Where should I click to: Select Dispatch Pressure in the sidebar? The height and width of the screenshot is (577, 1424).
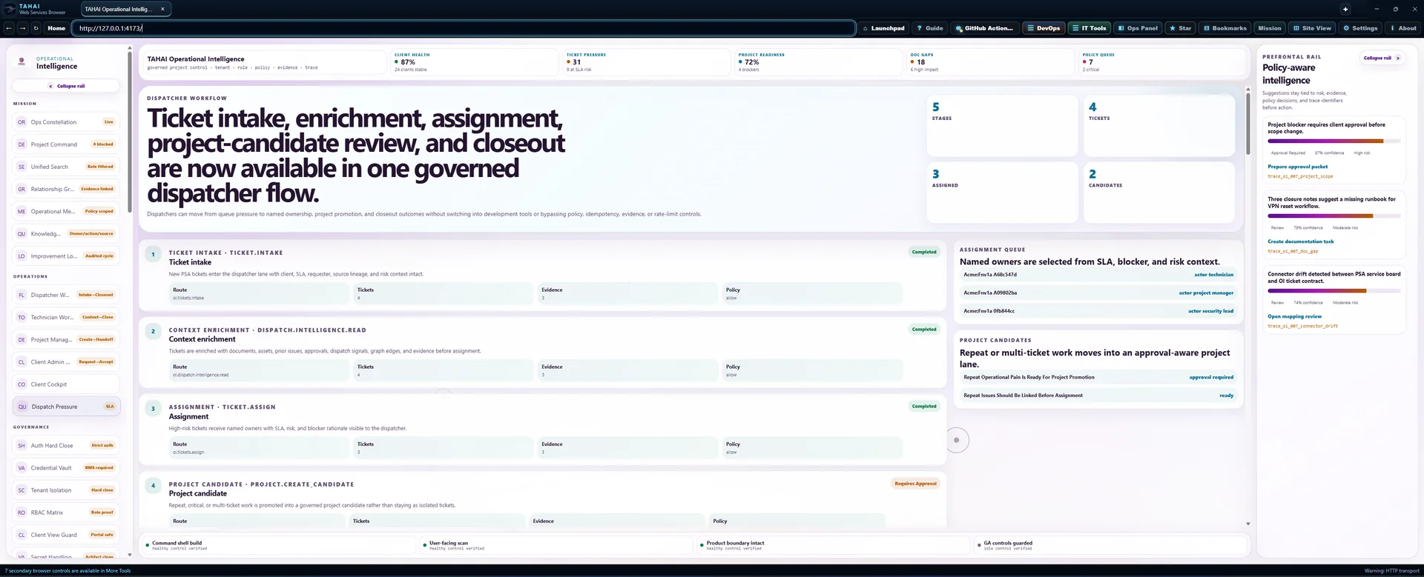point(66,406)
